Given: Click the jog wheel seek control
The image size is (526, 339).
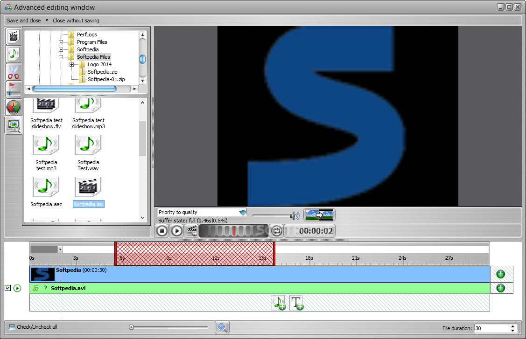Looking at the screenshot, I should (x=234, y=231).
